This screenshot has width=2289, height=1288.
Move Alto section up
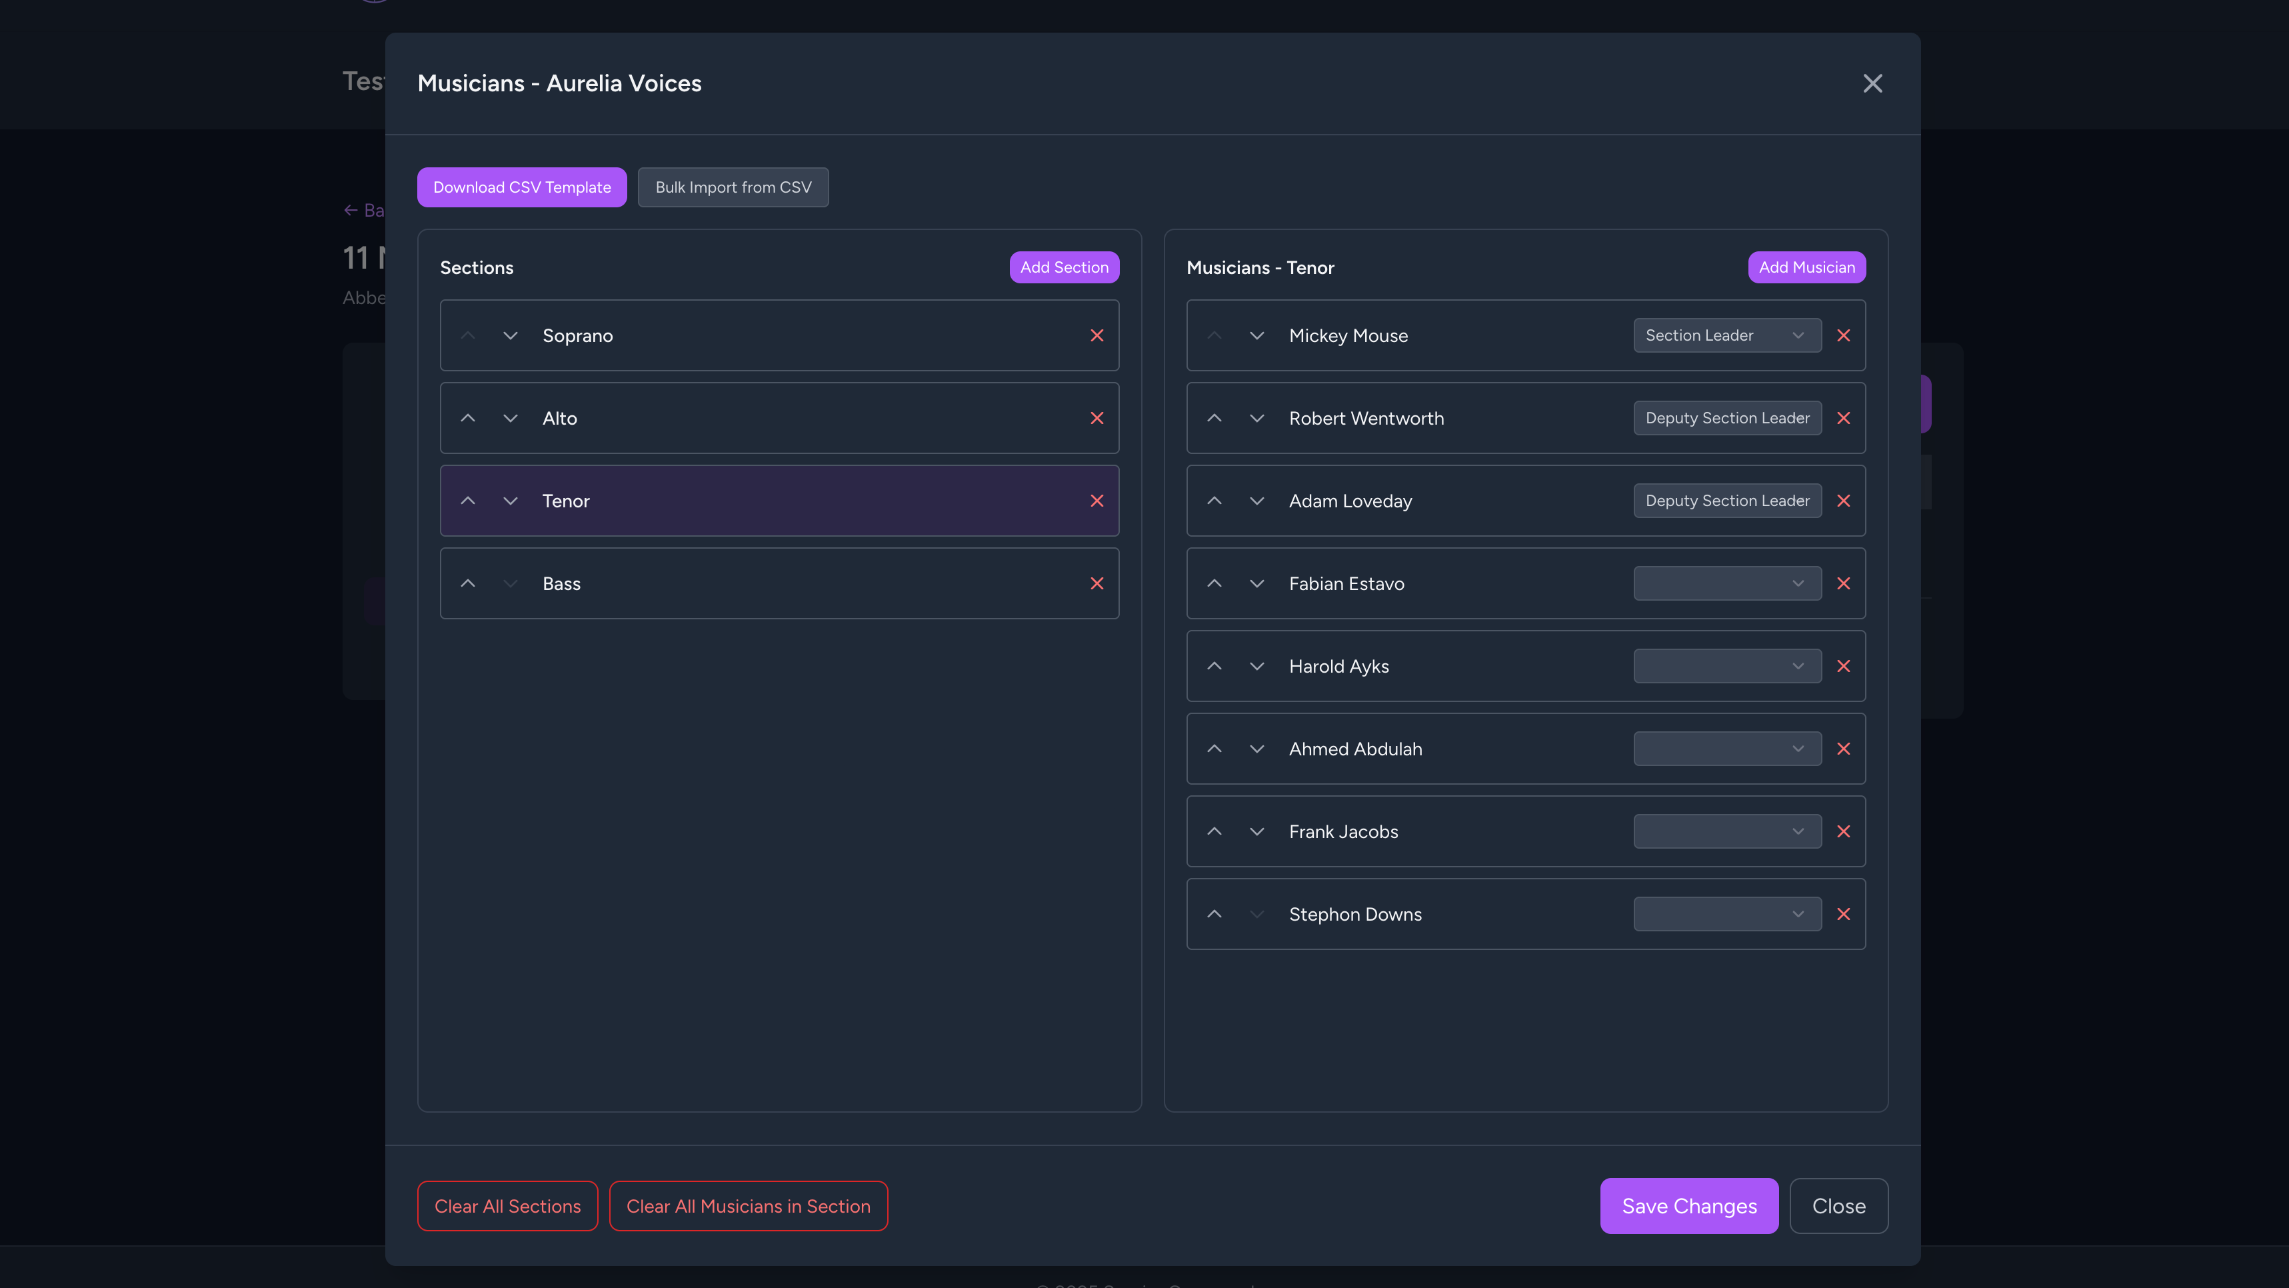pos(467,418)
